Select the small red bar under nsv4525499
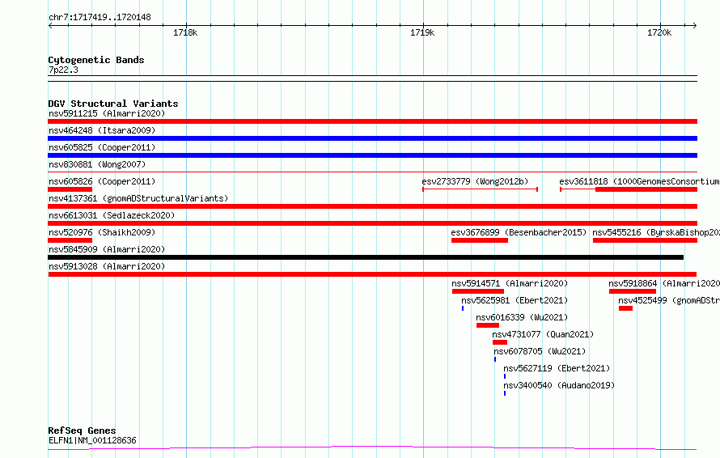720x458 pixels. pos(625,308)
